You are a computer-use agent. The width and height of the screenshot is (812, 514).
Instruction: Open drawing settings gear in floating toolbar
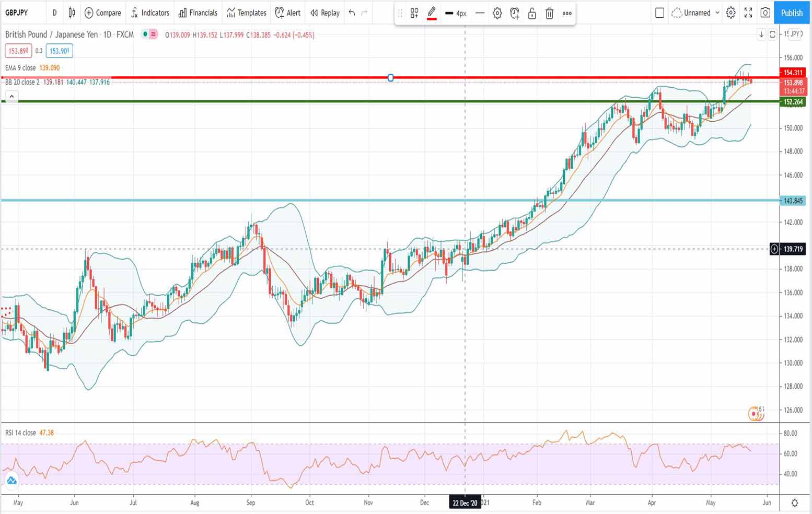[x=497, y=14]
